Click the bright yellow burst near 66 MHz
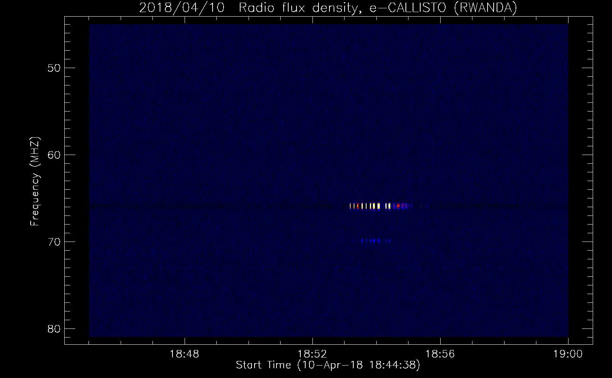This screenshot has width=612, height=378. coord(380,206)
